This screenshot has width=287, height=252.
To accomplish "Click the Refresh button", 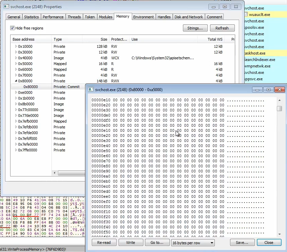I will [x=222, y=28].
